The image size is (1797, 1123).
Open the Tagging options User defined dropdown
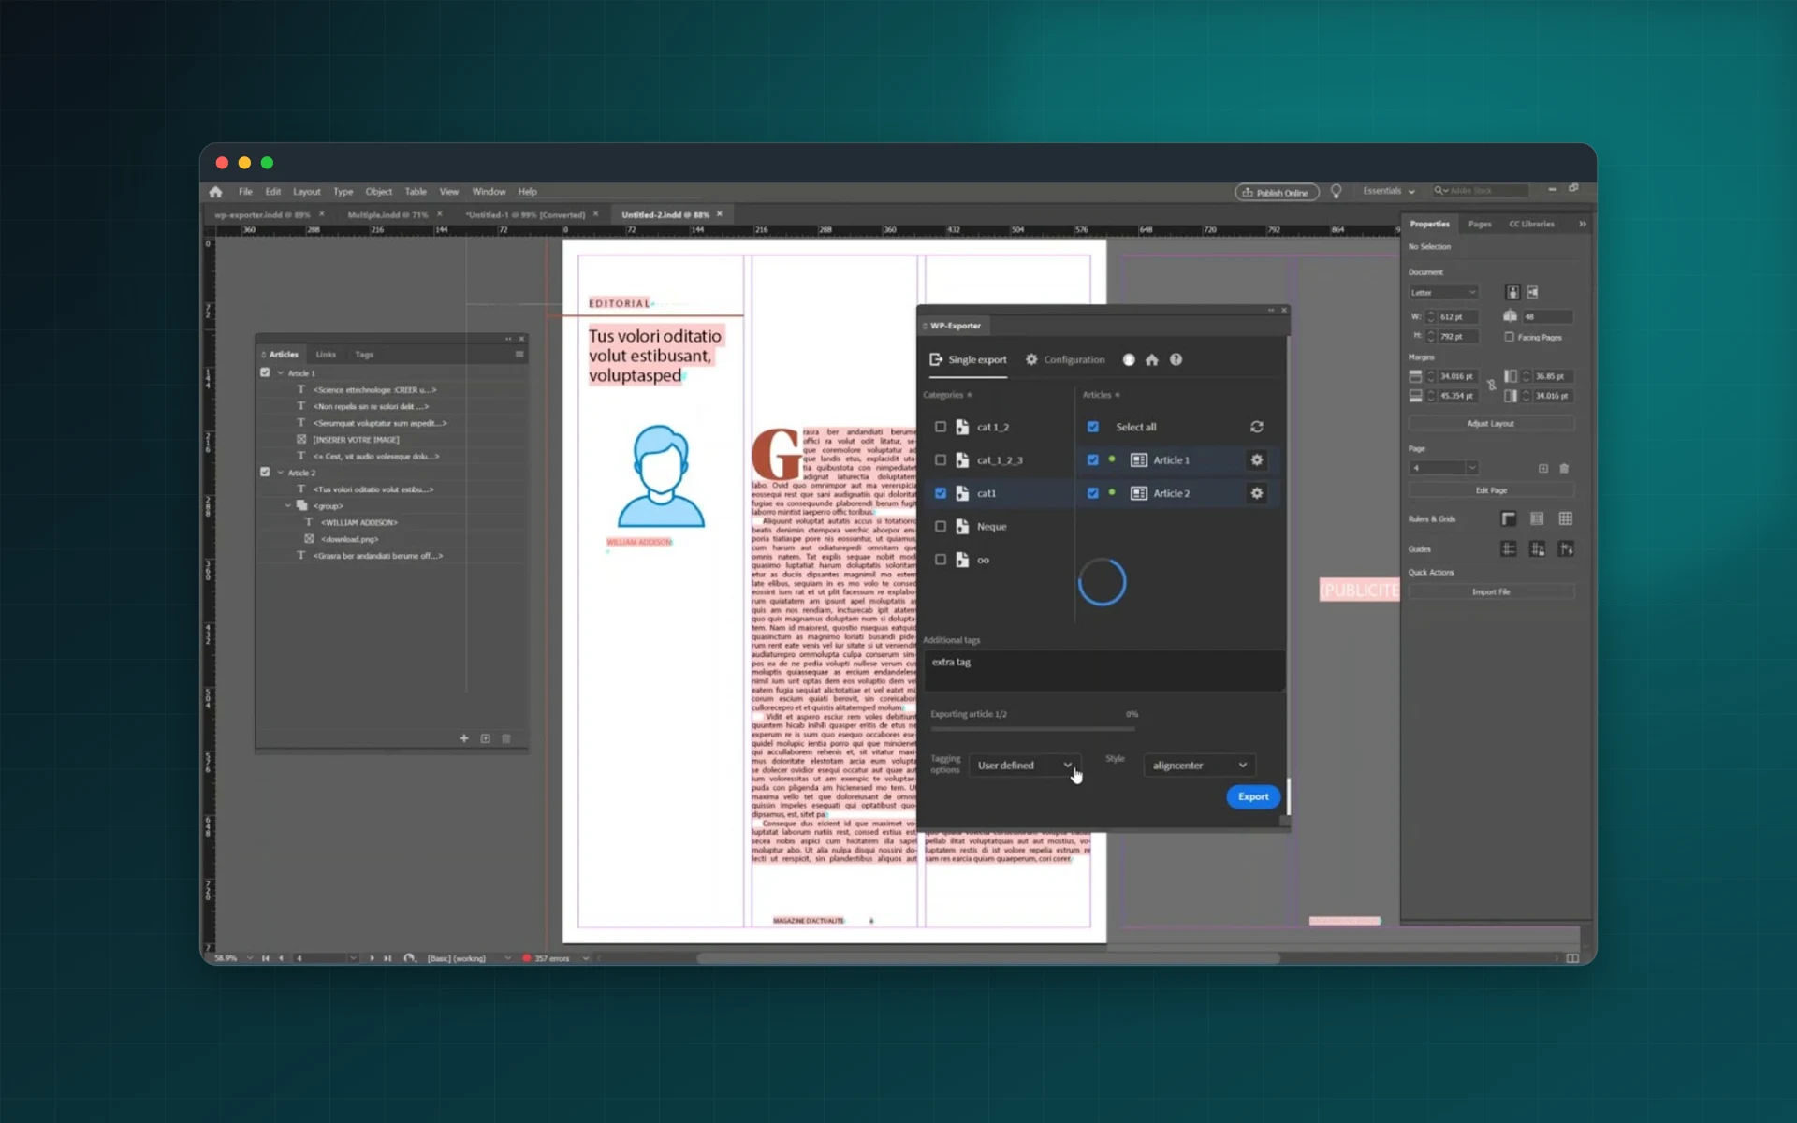[1025, 766]
